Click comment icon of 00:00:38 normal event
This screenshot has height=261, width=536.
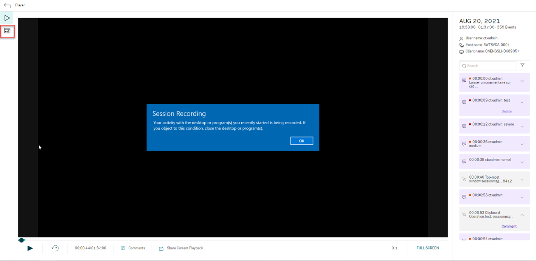[464, 162]
